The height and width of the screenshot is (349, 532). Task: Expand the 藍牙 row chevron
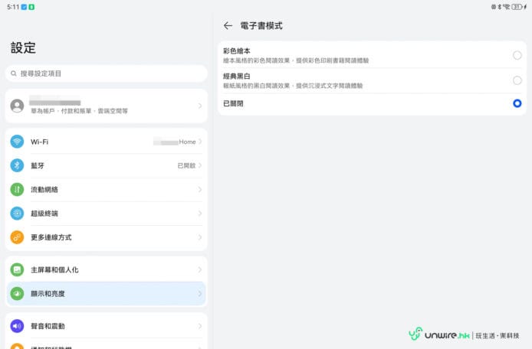click(200, 165)
